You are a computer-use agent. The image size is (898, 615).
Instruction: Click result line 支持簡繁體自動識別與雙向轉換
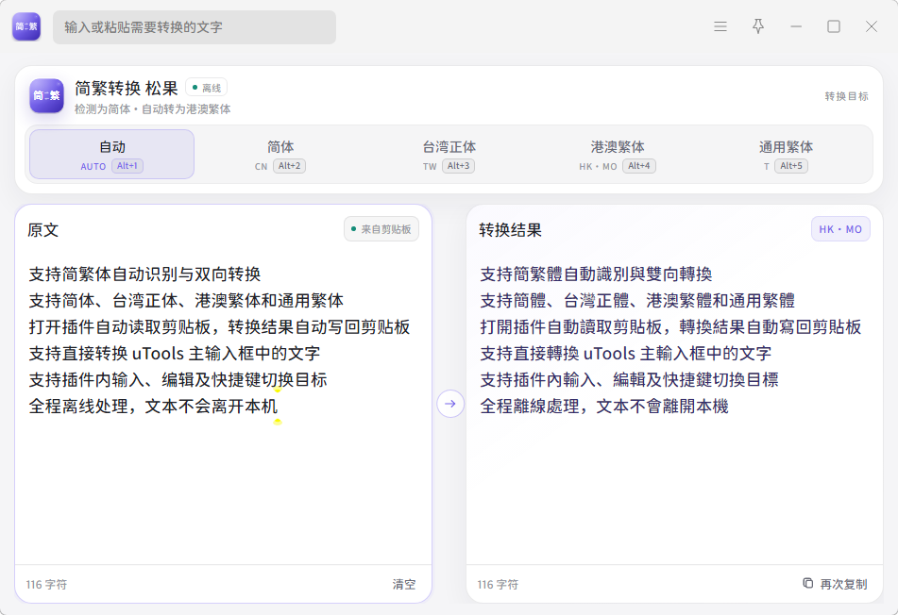click(x=596, y=274)
